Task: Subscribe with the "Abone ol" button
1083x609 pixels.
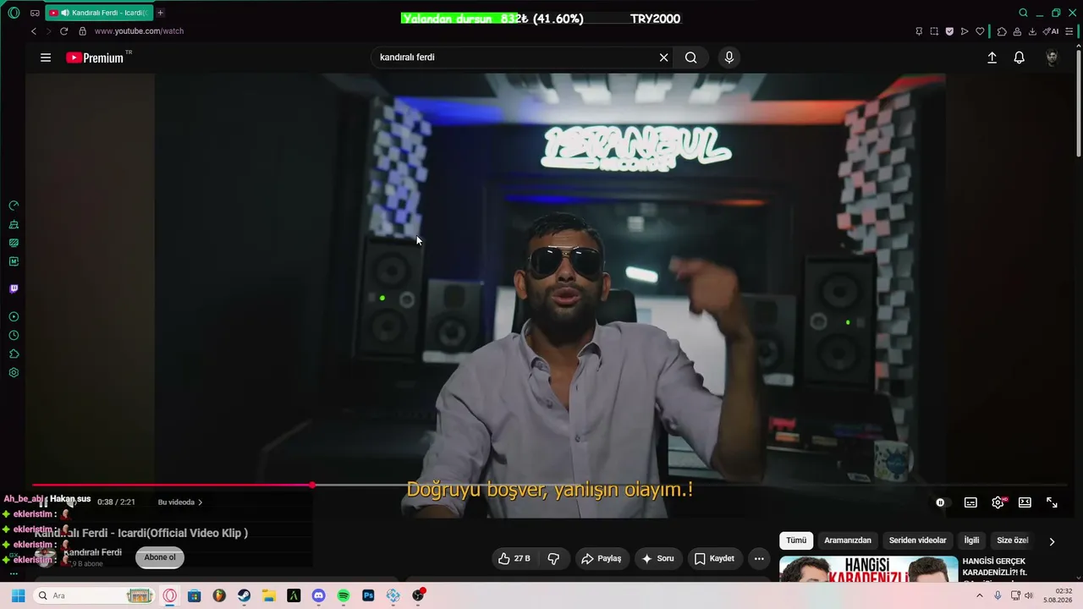Action: (160, 557)
